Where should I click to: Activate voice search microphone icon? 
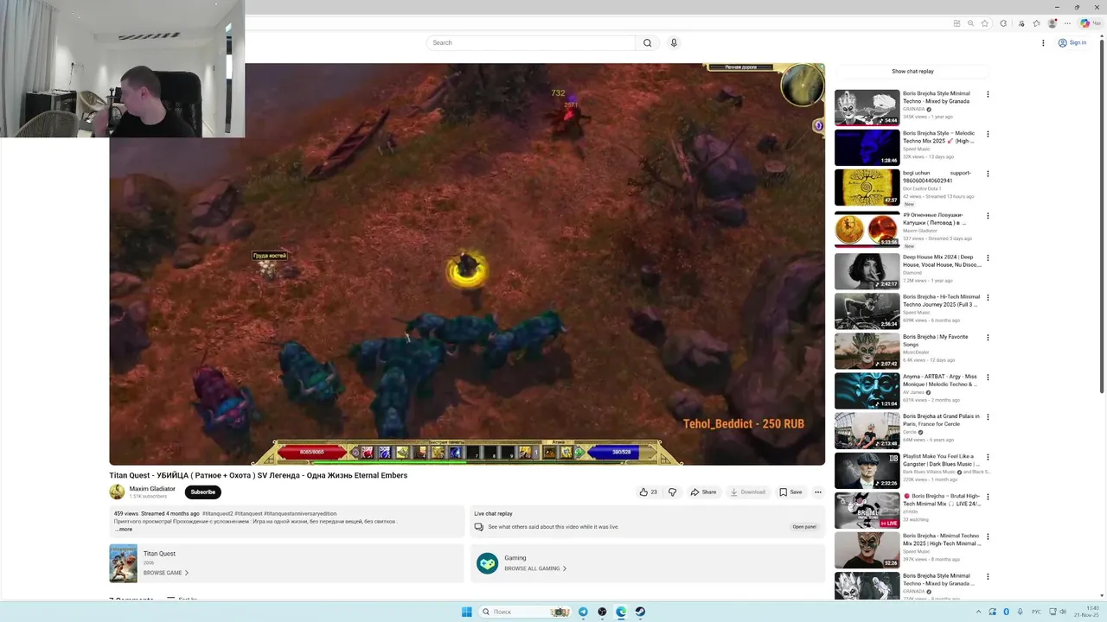674,42
